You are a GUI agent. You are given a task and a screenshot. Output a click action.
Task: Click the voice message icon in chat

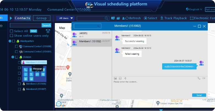click(125, 78)
